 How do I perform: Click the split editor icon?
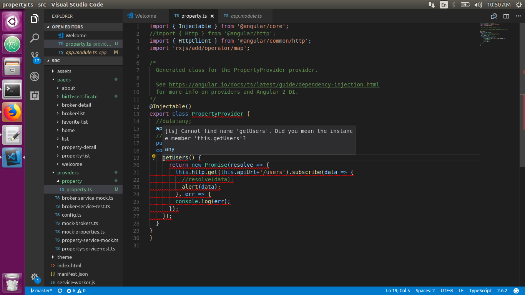pyautogui.click(x=506, y=16)
